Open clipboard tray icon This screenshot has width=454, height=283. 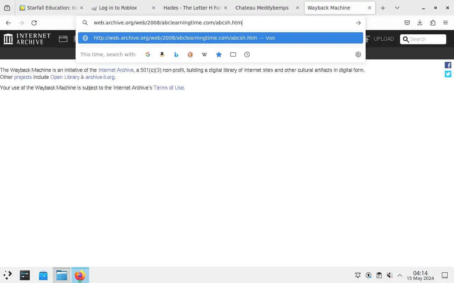click(379, 275)
